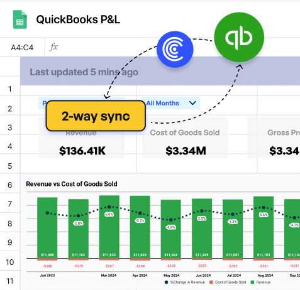The image size is (300, 290).
Task: Click the QuickBooks P&L document title
Action: 78,19
